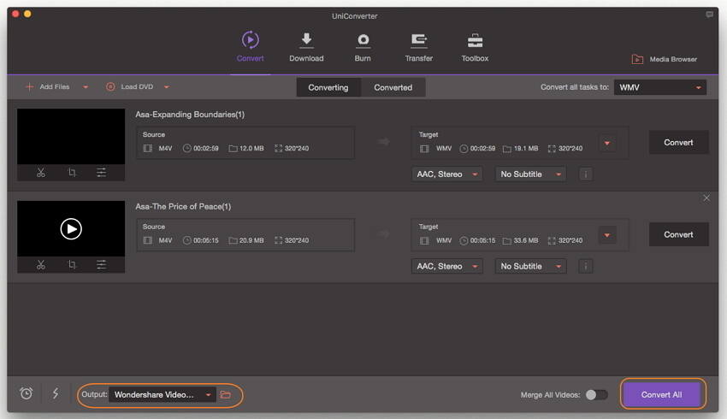Open the Convert section icon
The image size is (727, 419).
coord(251,40)
